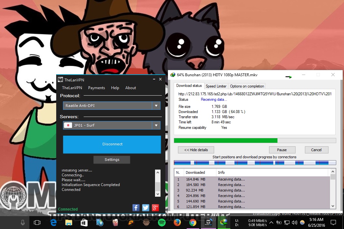
Task: Open the Action Center notification icon
Action: pyautogui.click(x=333, y=223)
